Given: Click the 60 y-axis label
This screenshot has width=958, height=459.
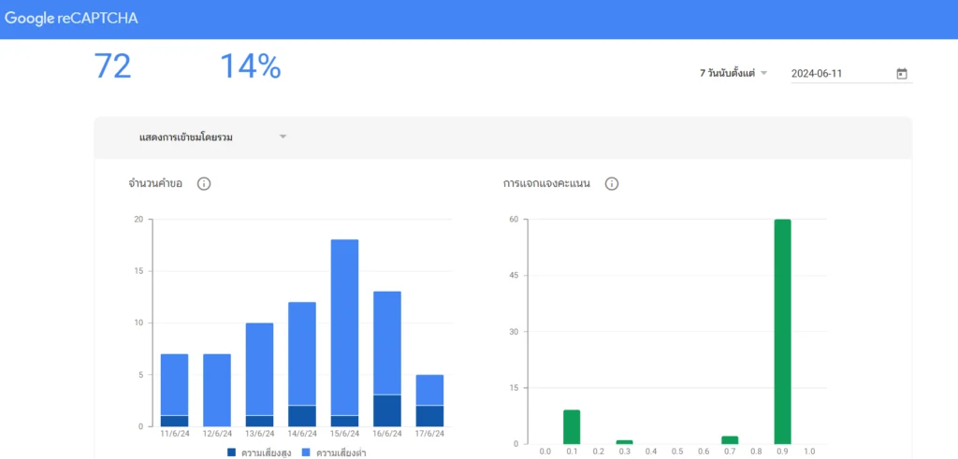Looking at the screenshot, I should (x=514, y=220).
